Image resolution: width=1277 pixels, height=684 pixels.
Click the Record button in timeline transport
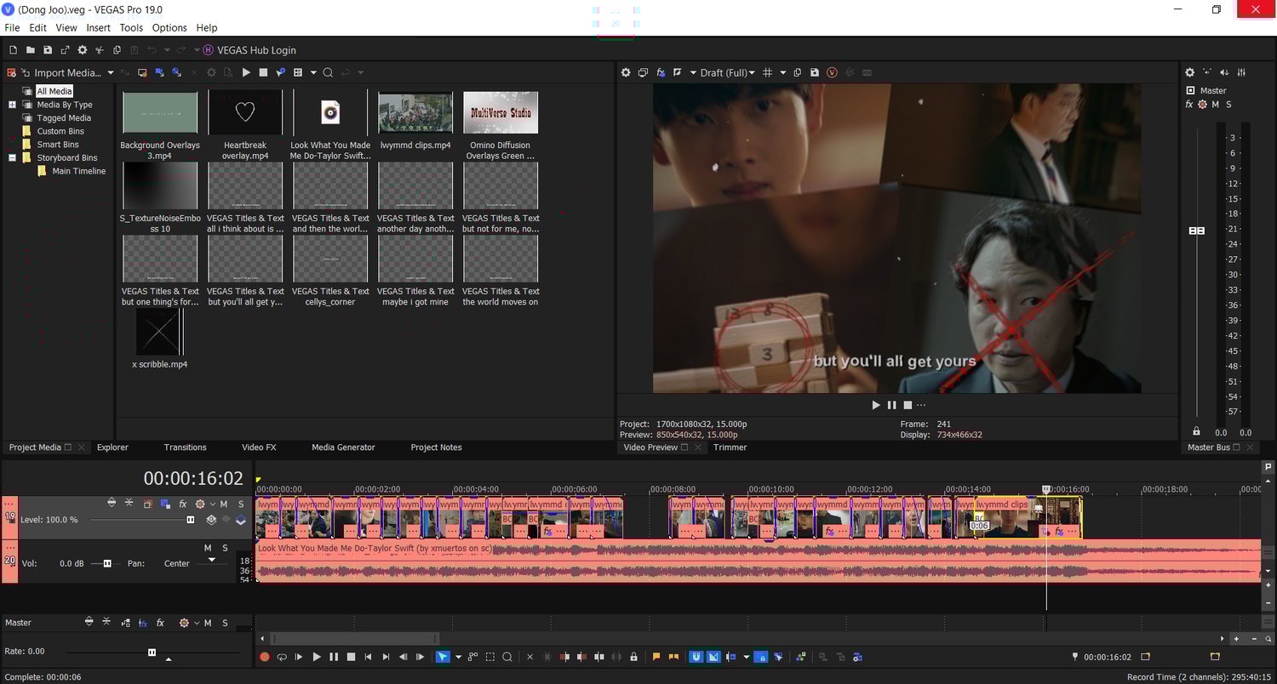(264, 657)
